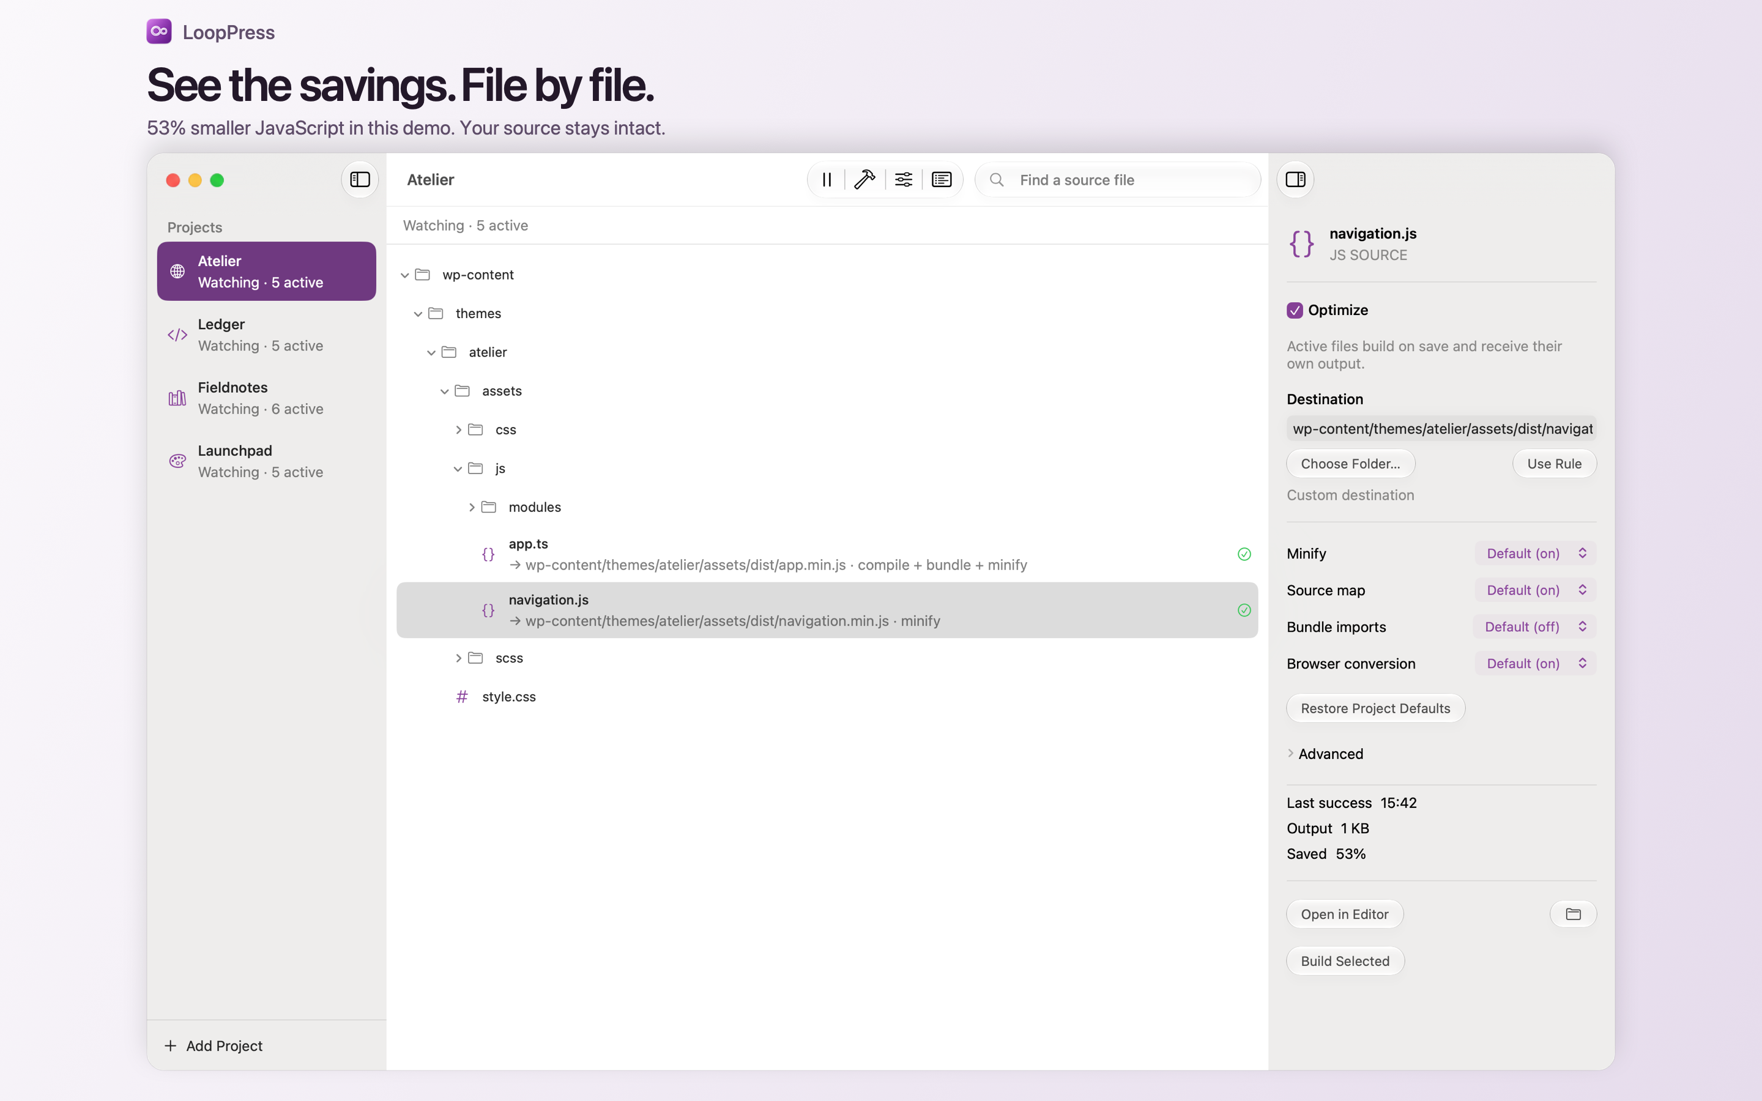Click the Build Selected button
This screenshot has width=1762, height=1101.
pyautogui.click(x=1345, y=961)
